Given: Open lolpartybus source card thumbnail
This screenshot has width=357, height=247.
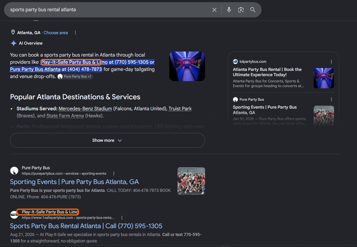Looking at the screenshot, I should point(324,78).
